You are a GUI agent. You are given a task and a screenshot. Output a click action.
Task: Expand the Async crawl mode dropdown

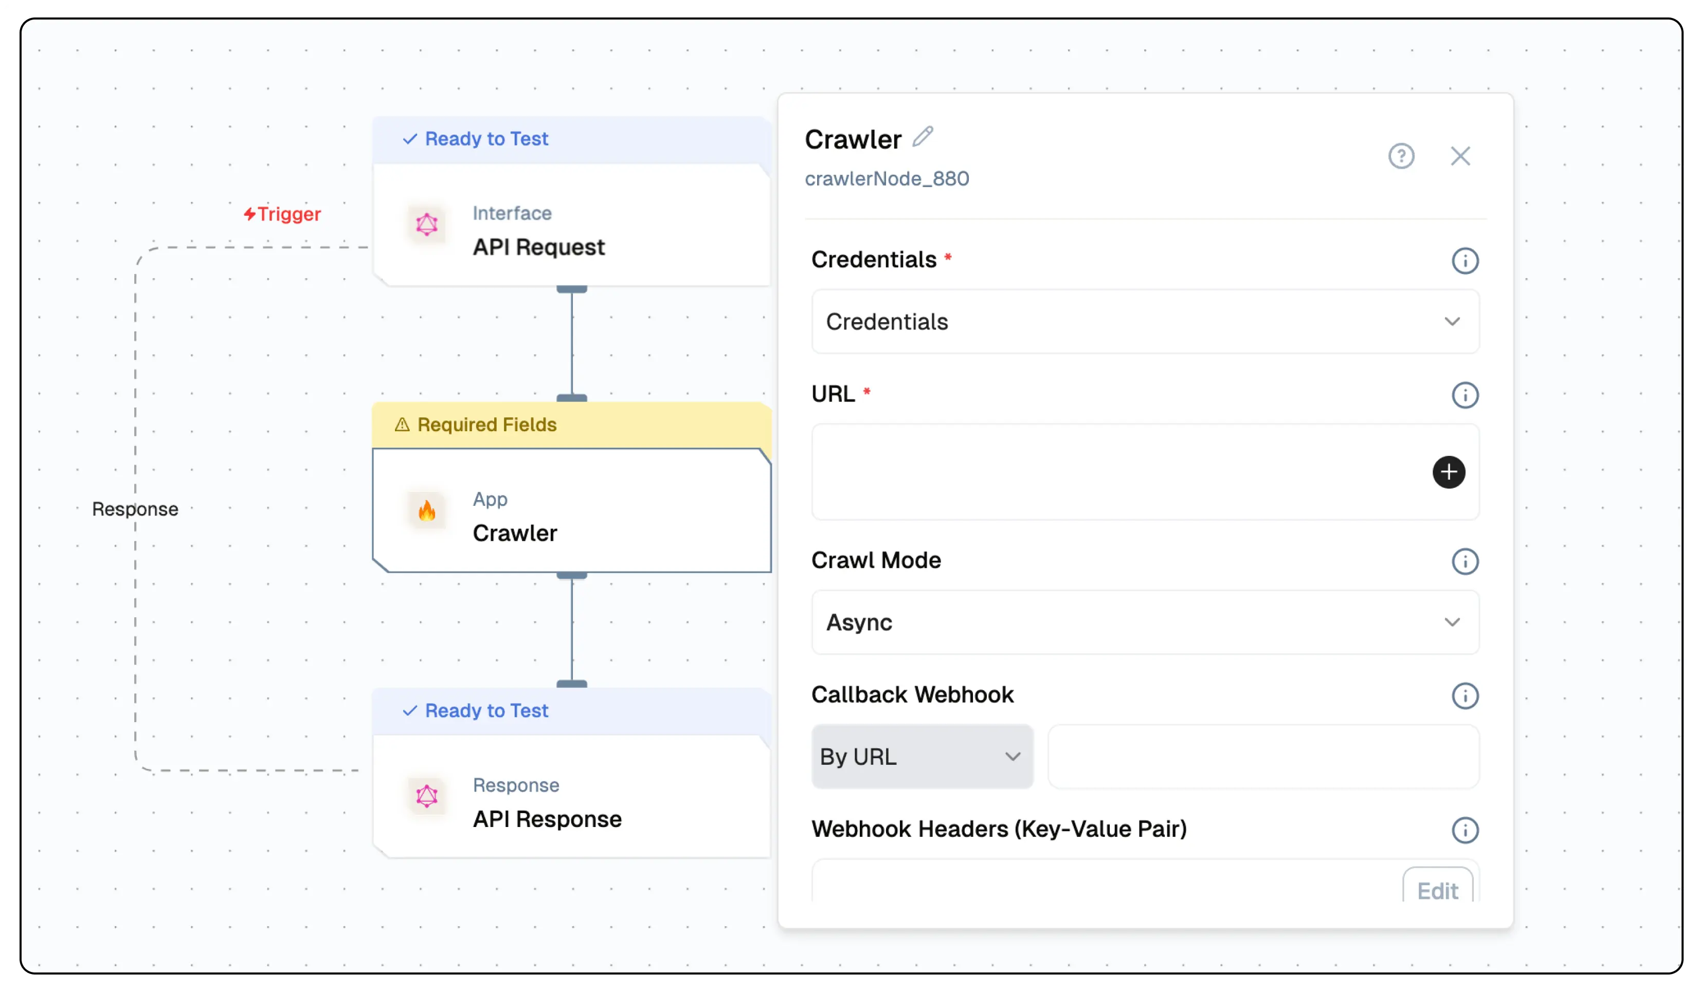1145,622
